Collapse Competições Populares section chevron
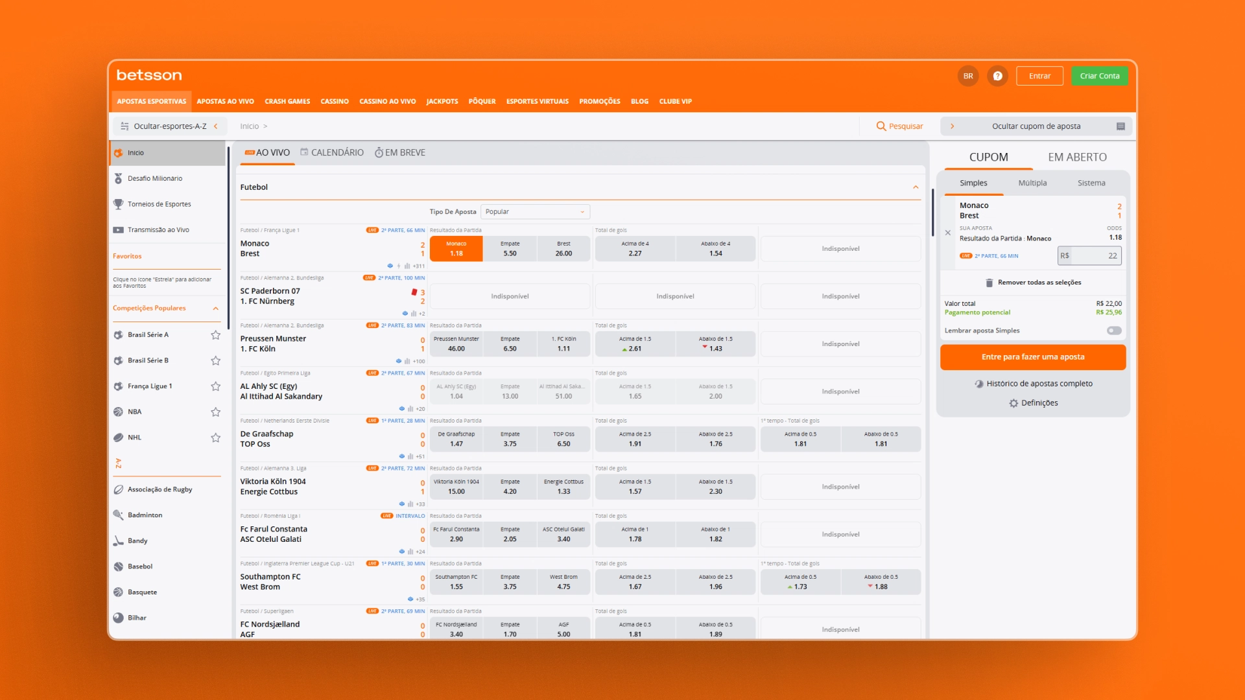 coord(216,309)
